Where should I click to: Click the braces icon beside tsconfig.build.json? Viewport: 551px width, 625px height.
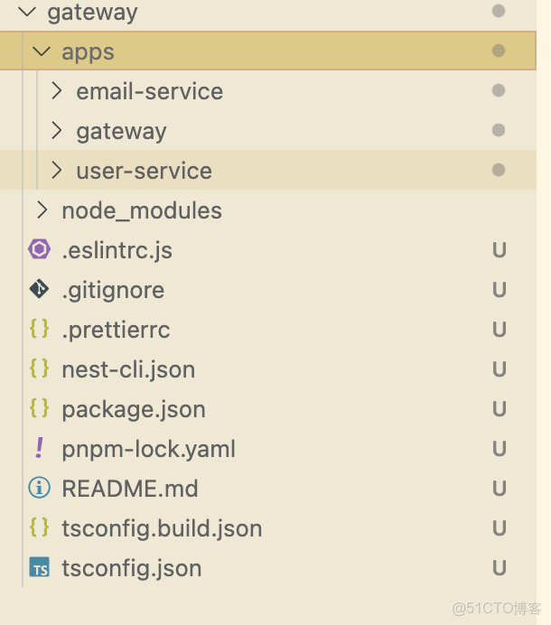[39, 528]
